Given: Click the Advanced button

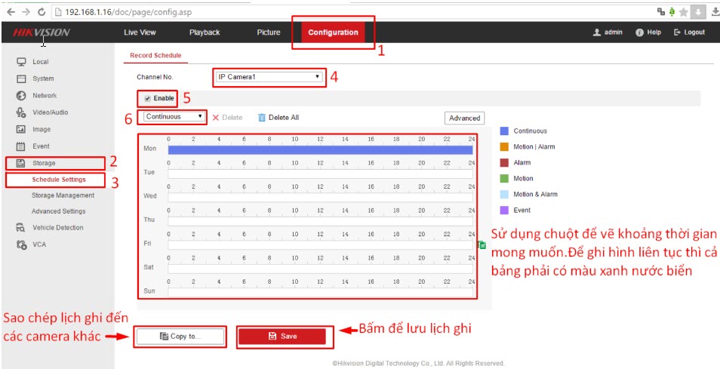Looking at the screenshot, I should (x=464, y=118).
